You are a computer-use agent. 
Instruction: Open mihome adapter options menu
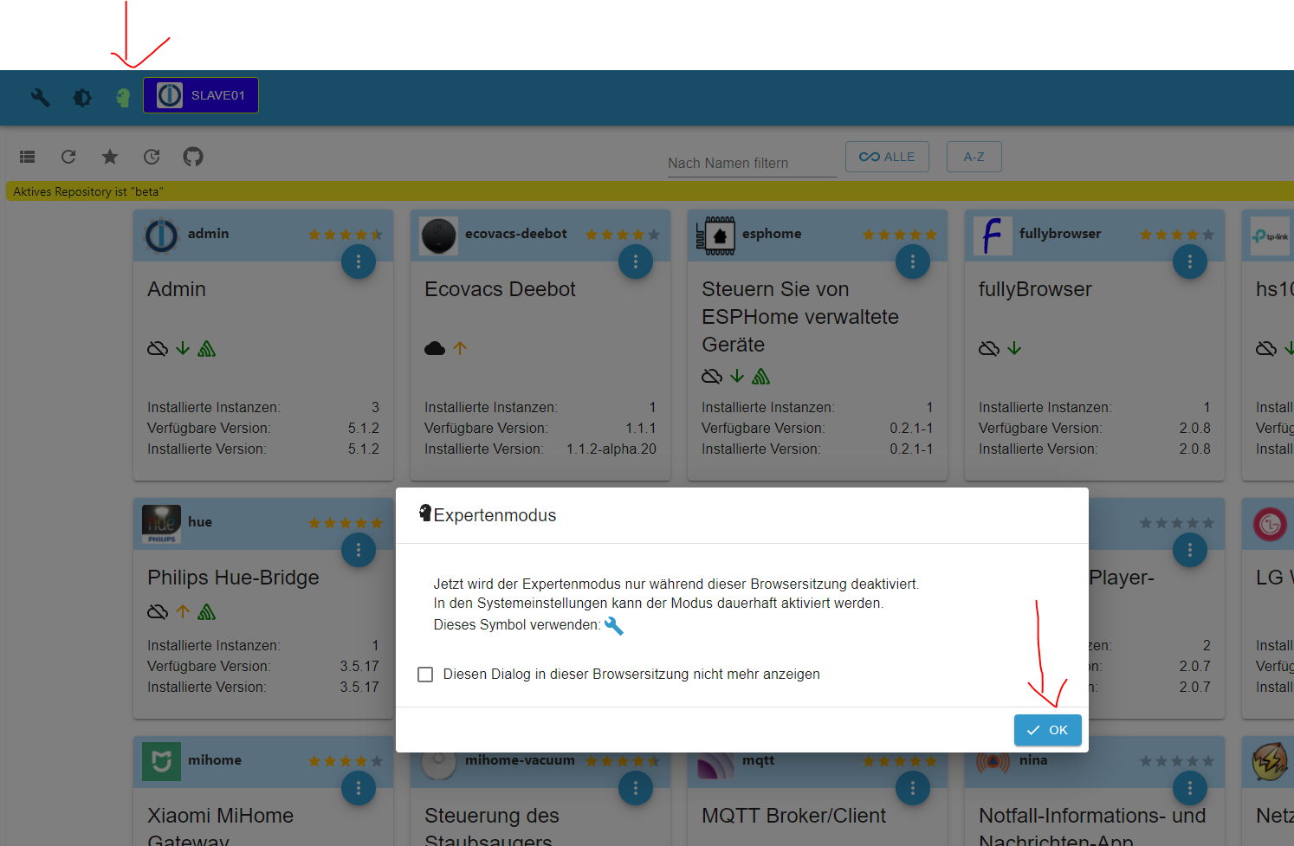[359, 788]
